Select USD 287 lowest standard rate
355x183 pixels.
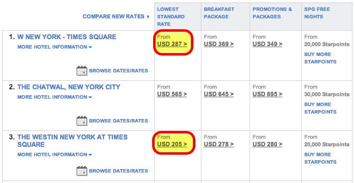tap(172, 44)
